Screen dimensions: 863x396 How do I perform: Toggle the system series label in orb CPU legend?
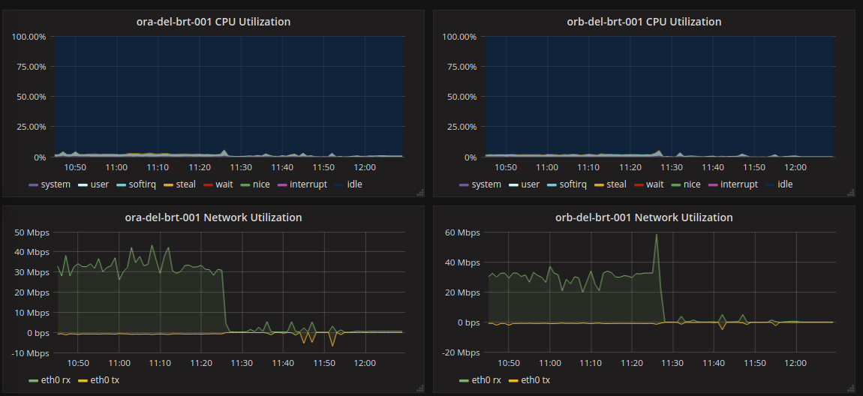pyautogui.click(x=486, y=184)
